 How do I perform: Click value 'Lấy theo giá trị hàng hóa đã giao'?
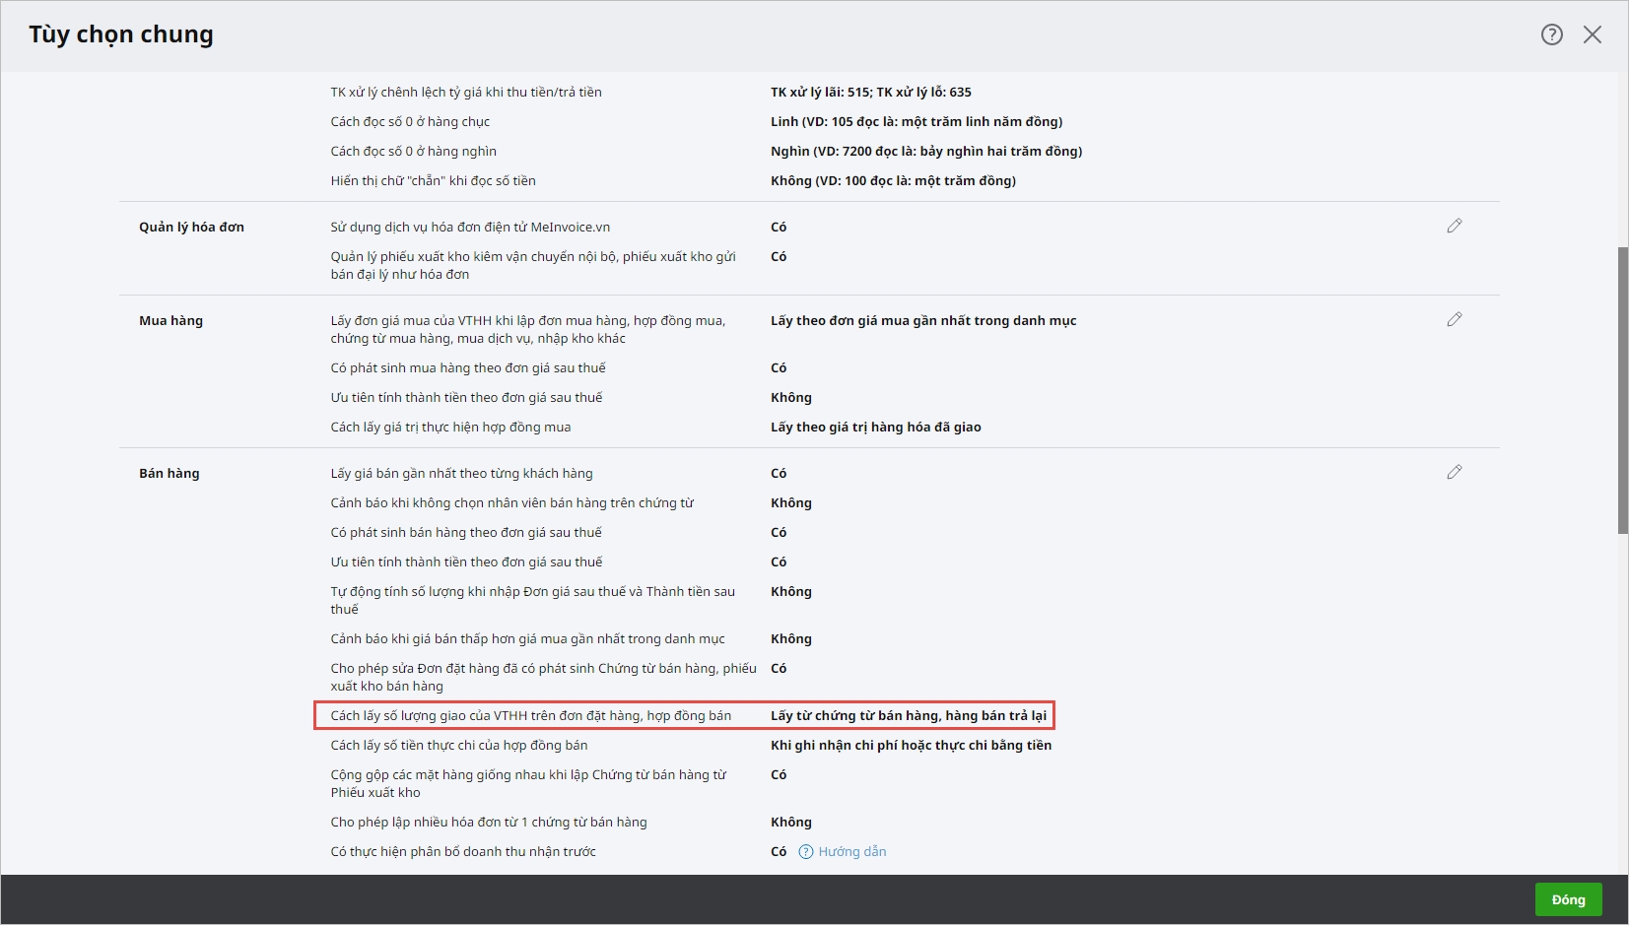point(875,428)
